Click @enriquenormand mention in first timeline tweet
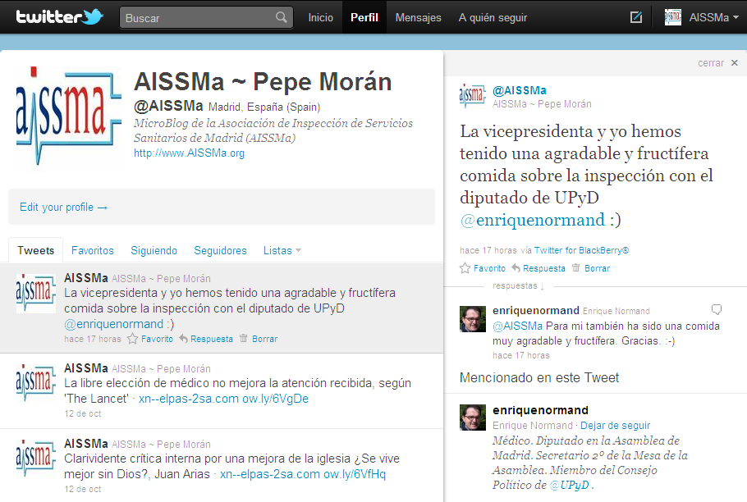Image resolution: width=747 pixels, height=502 pixels. [114, 324]
